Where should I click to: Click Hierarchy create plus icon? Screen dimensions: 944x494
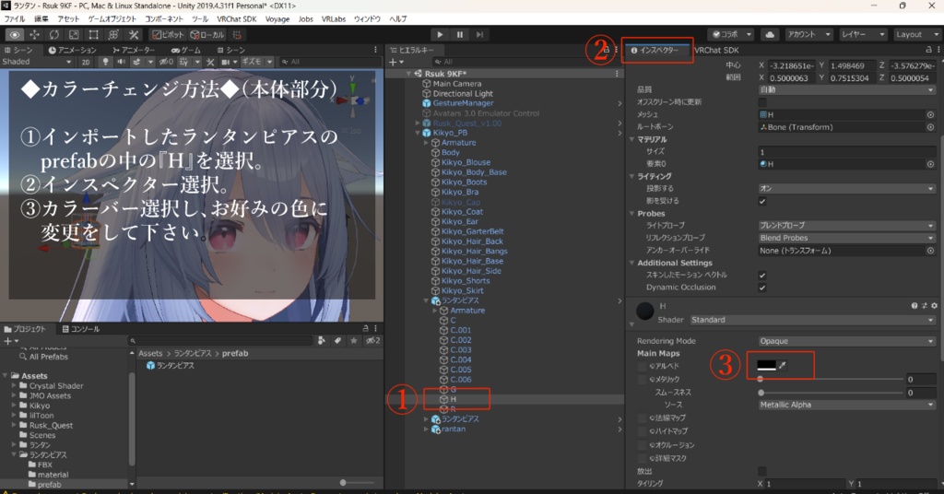pos(395,62)
